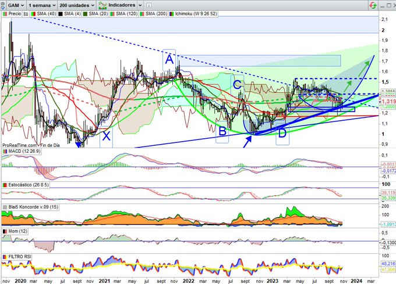Viewport: 396px width, 284px height.
Task: Click the black SMA (4) color swatch
Action: (x=61, y=14)
